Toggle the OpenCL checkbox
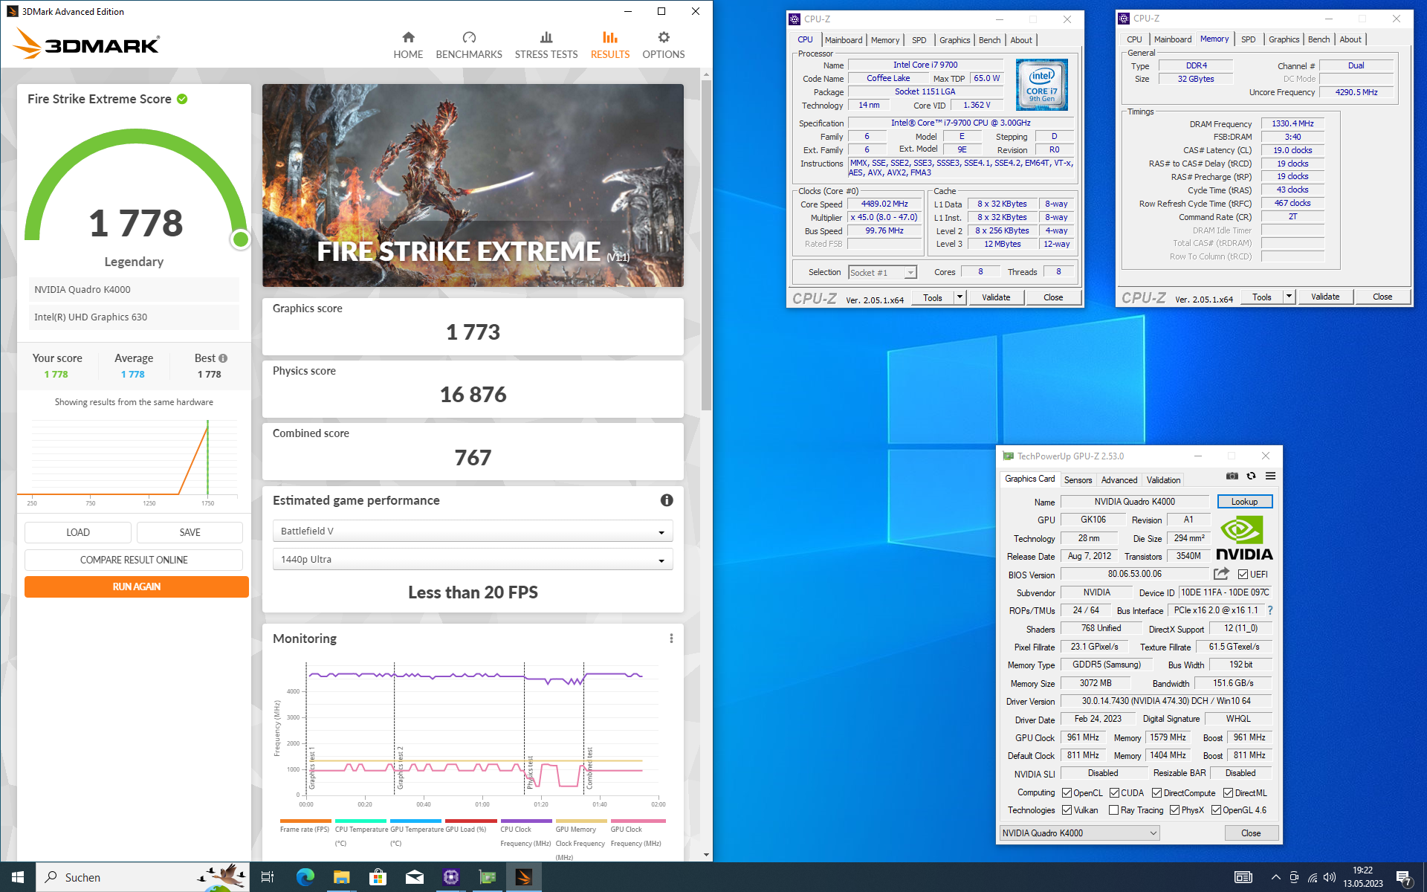Screen dimensions: 1427x892 [1067, 793]
